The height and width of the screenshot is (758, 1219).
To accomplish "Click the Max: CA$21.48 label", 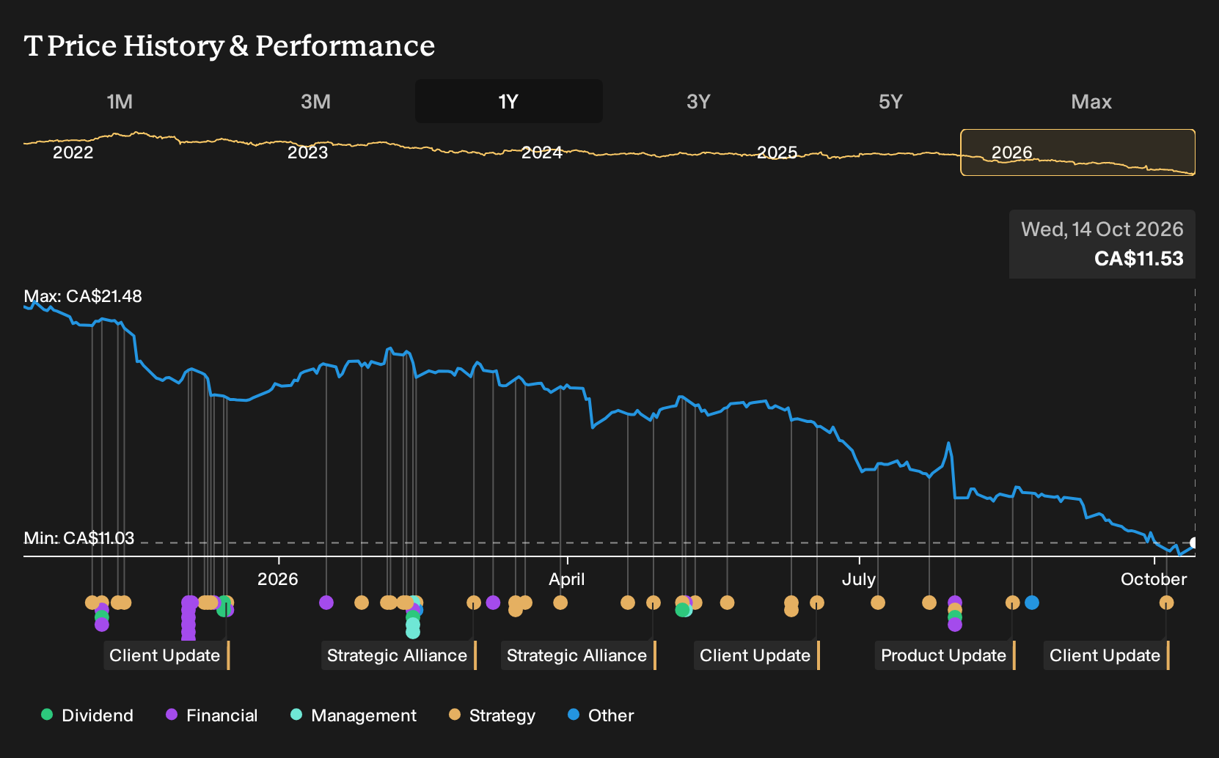I will coord(83,296).
